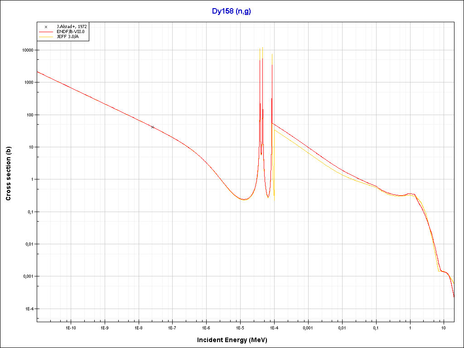Click the 1E-7 tick label on x-axis
The height and width of the screenshot is (348, 464).
point(172,327)
